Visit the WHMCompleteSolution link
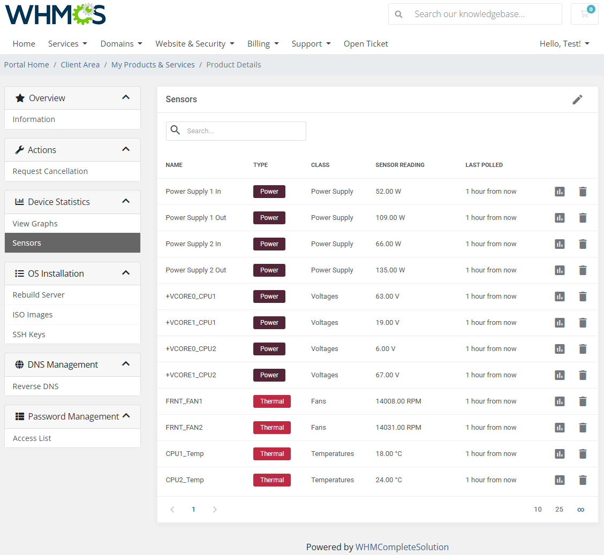The image size is (604, 555). point(402,547)
